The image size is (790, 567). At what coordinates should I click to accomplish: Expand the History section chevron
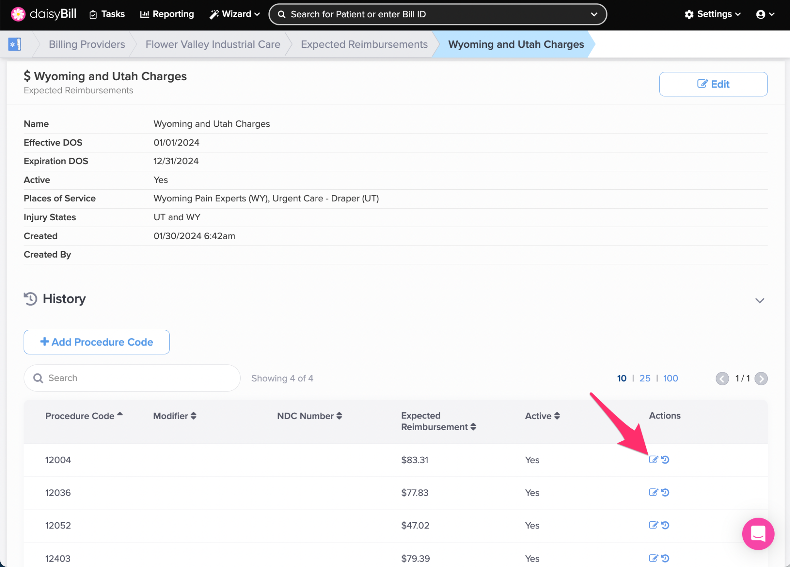tap(760, 300)
